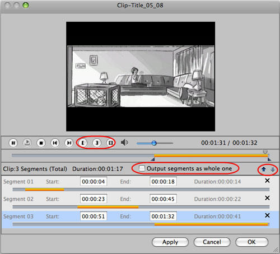Image resolution: width=280 pixels, height=254 pixels.
Task: Click the new segment button
Action: 110,143
